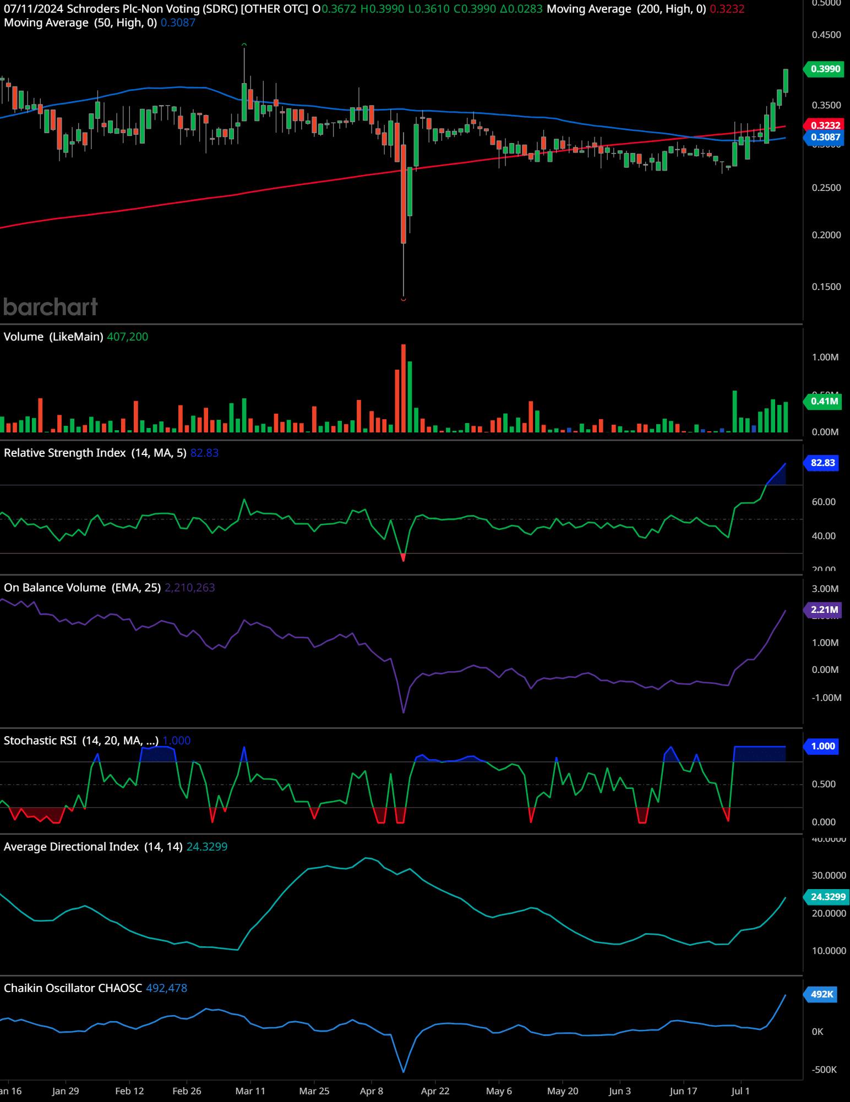
Task: Select the Relative Strength Index indicator title
Action: 95,453
